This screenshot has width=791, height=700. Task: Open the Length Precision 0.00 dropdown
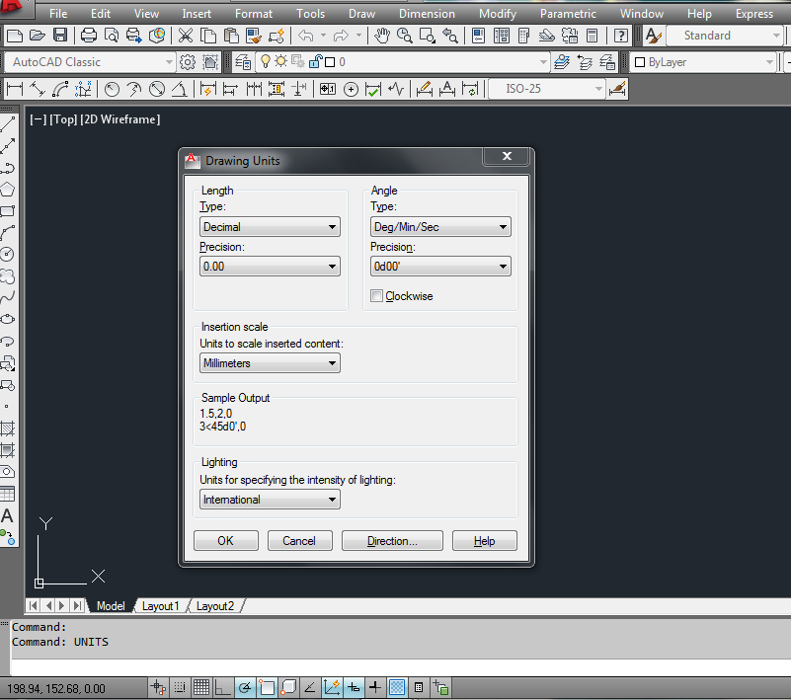270,267
